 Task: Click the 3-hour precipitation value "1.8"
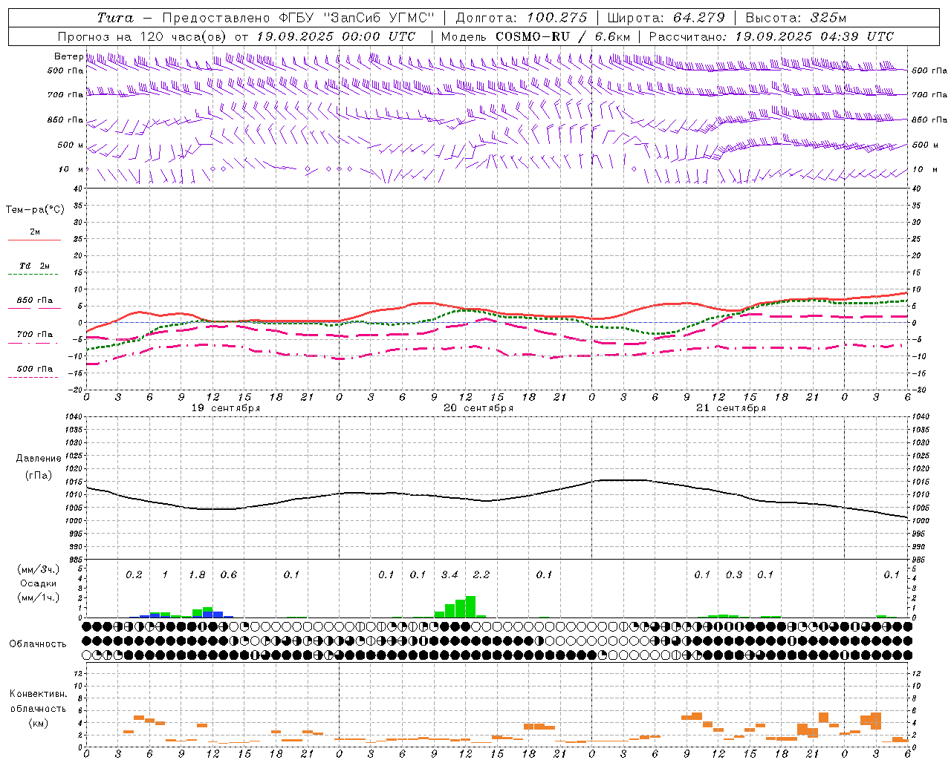point(197,574)
